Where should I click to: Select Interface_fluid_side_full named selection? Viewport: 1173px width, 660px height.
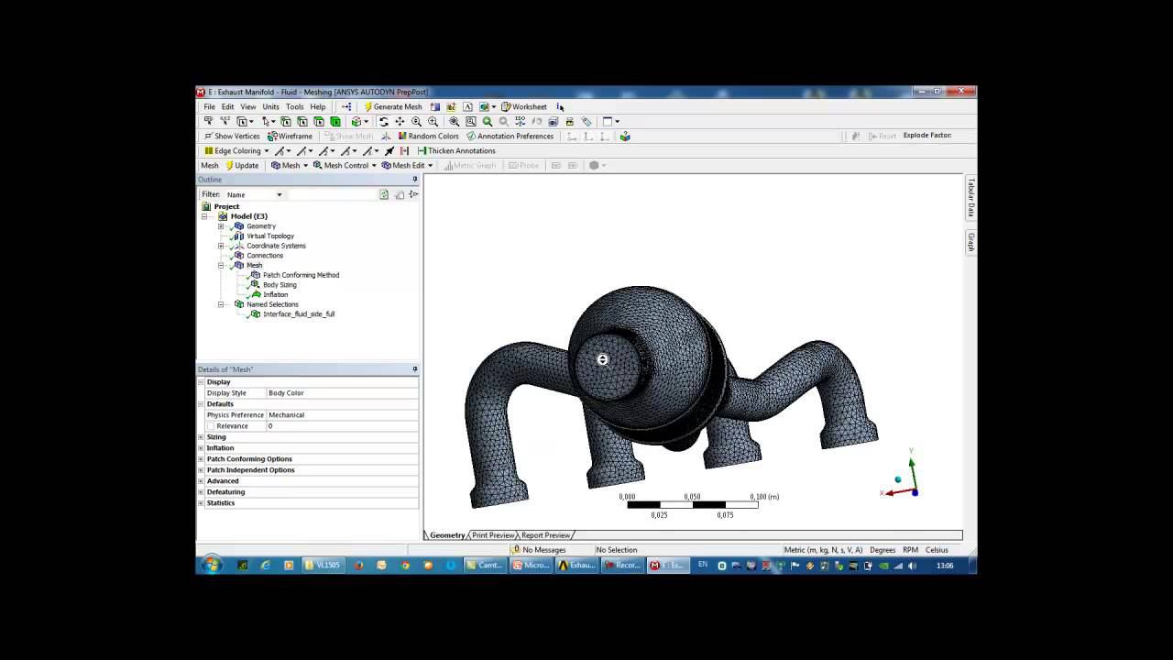299,314
